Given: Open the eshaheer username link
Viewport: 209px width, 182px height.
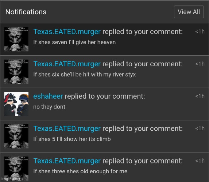Looking at the screenshot, I should click(x=48, y=96).
